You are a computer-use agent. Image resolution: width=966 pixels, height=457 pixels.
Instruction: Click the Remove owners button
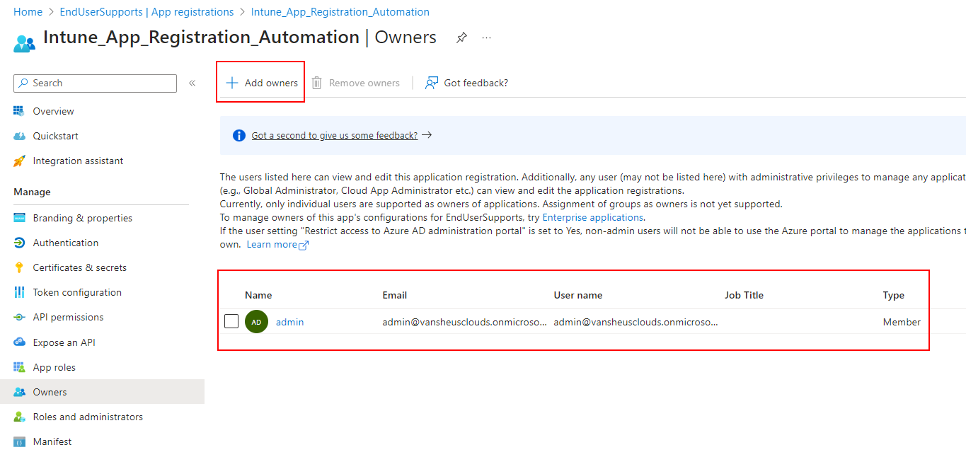(356, 83)
